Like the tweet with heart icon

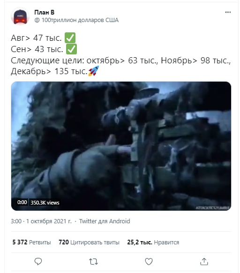tap(149, 262)
